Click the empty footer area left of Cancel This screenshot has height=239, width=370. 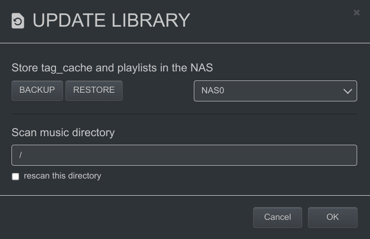coord(124,217)
